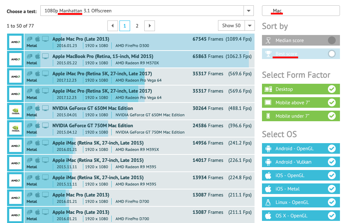Click the Linux - OpenGL penguin icon

[x=268, y=202]
